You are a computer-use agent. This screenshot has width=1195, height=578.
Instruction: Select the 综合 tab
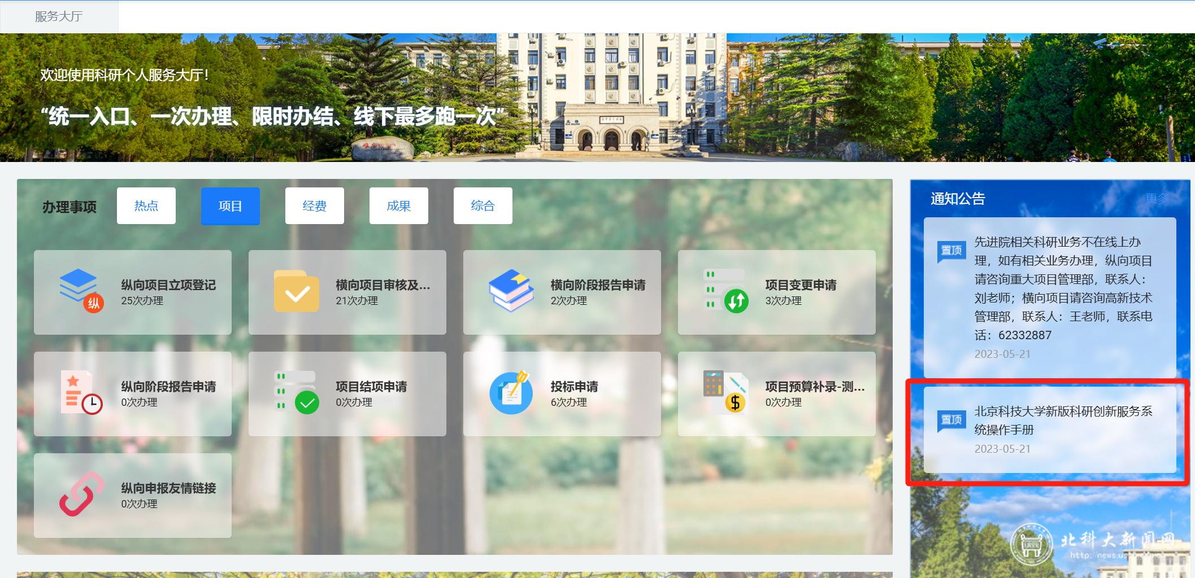[x=483, y=206]
